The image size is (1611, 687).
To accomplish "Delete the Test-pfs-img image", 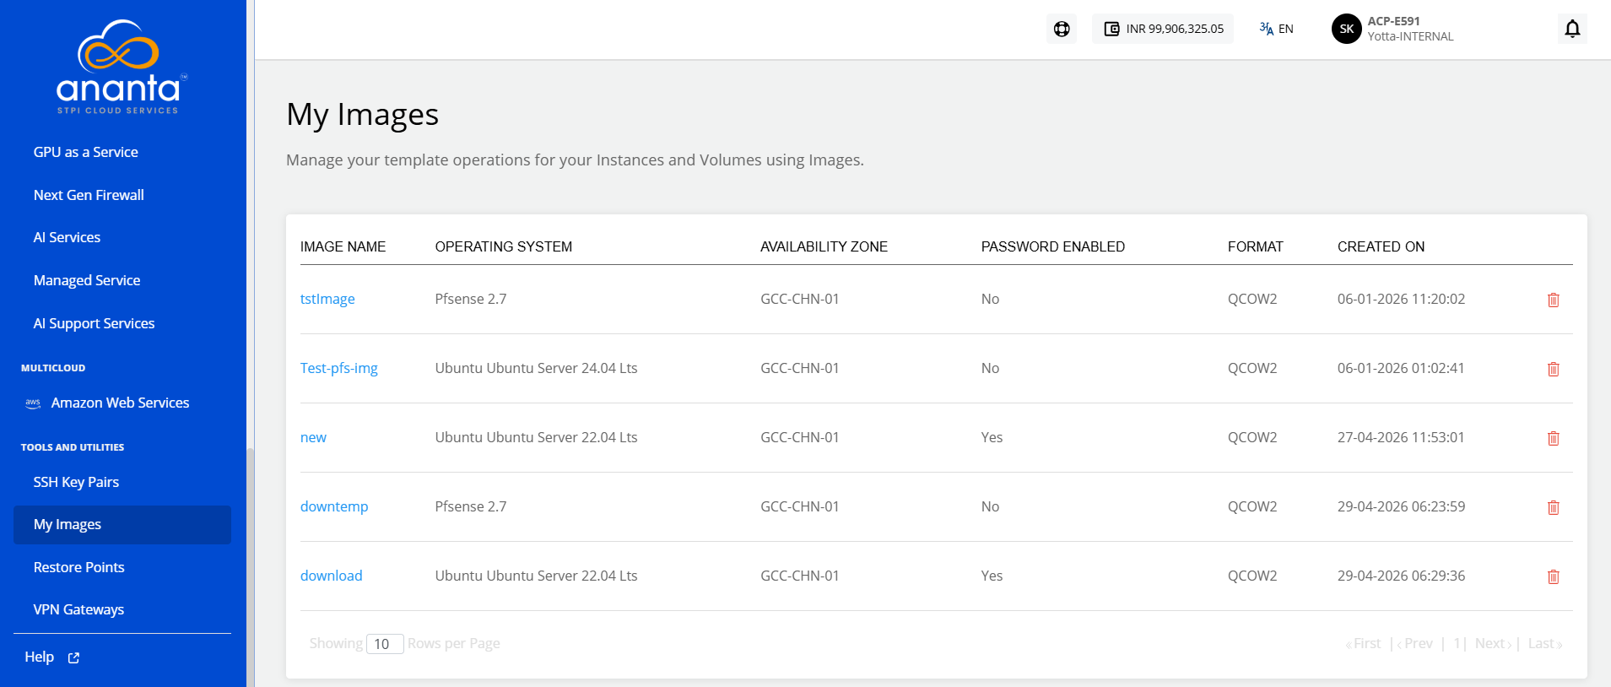I will (x=1554, y=369).
